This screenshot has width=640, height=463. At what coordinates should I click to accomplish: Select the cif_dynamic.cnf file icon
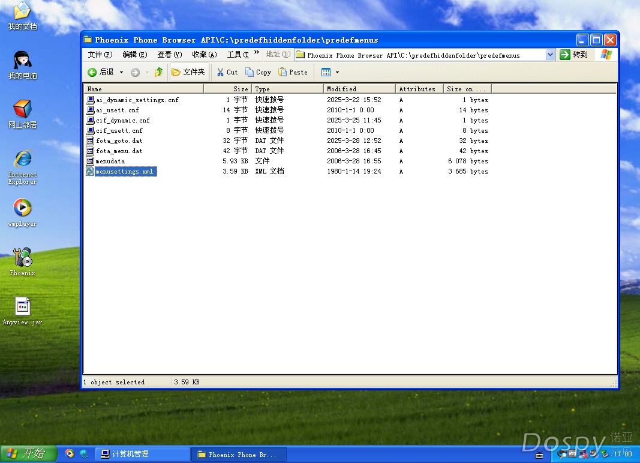tap(91, 120)
